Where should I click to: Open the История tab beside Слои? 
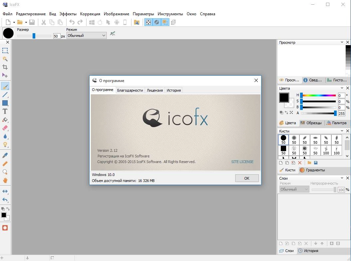point(308,251)
